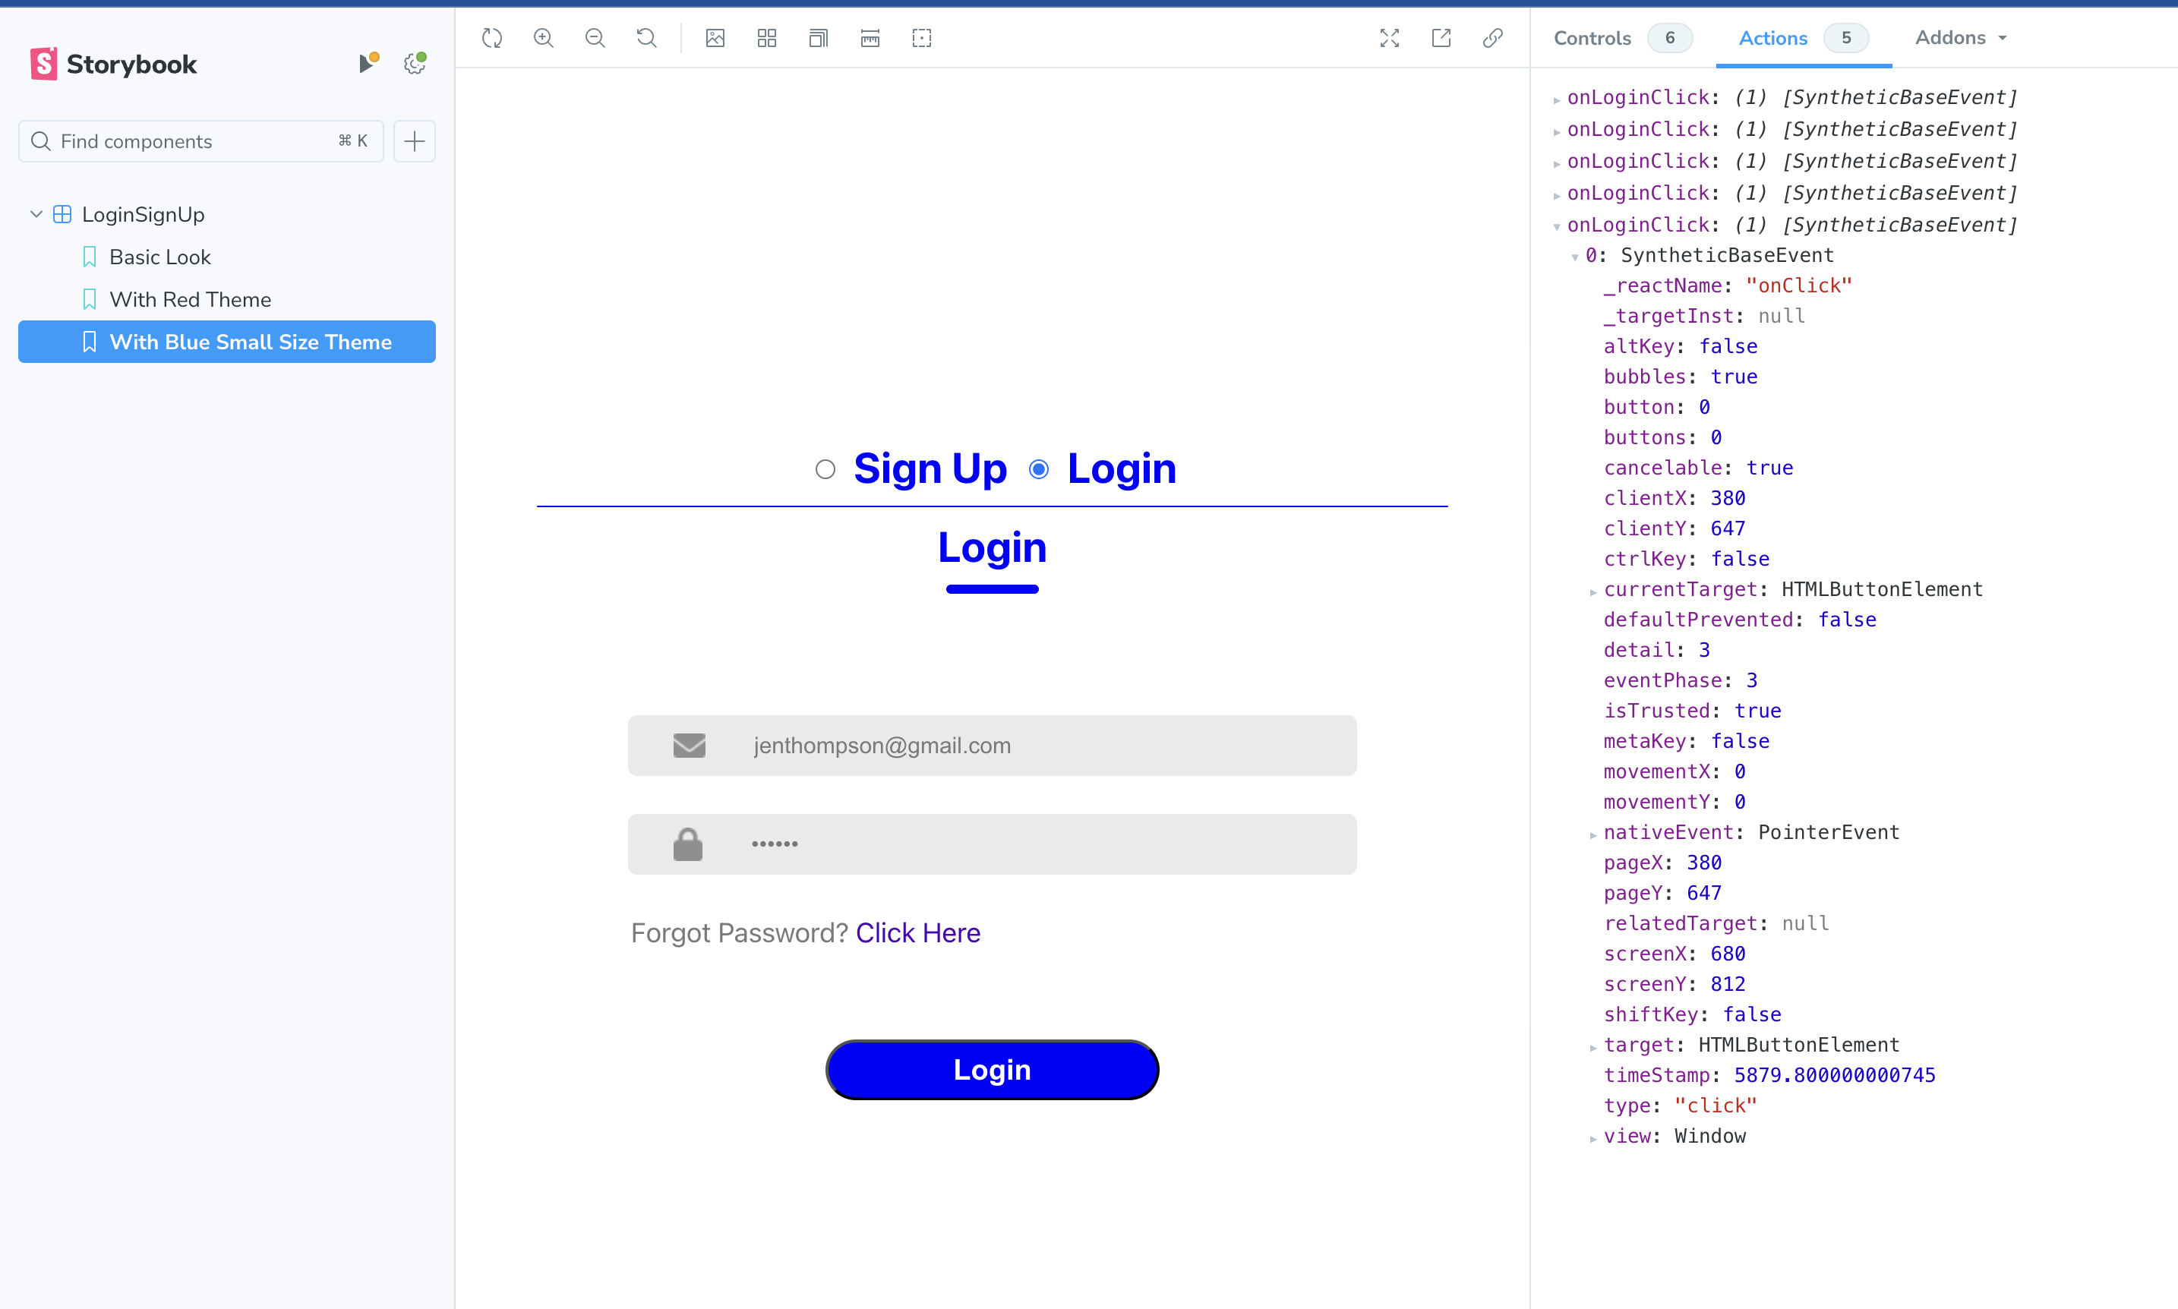Zoom in on the canvas
Screen dimensions: 2178x1309
pos(544,38)
